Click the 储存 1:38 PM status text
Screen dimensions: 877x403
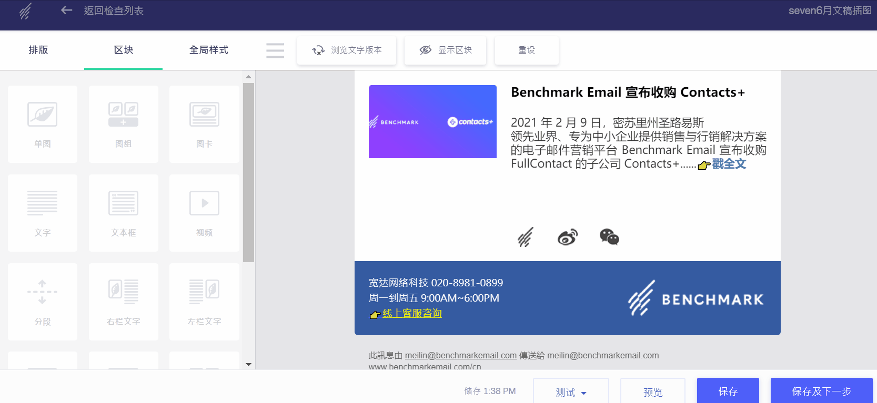[490, 391]
